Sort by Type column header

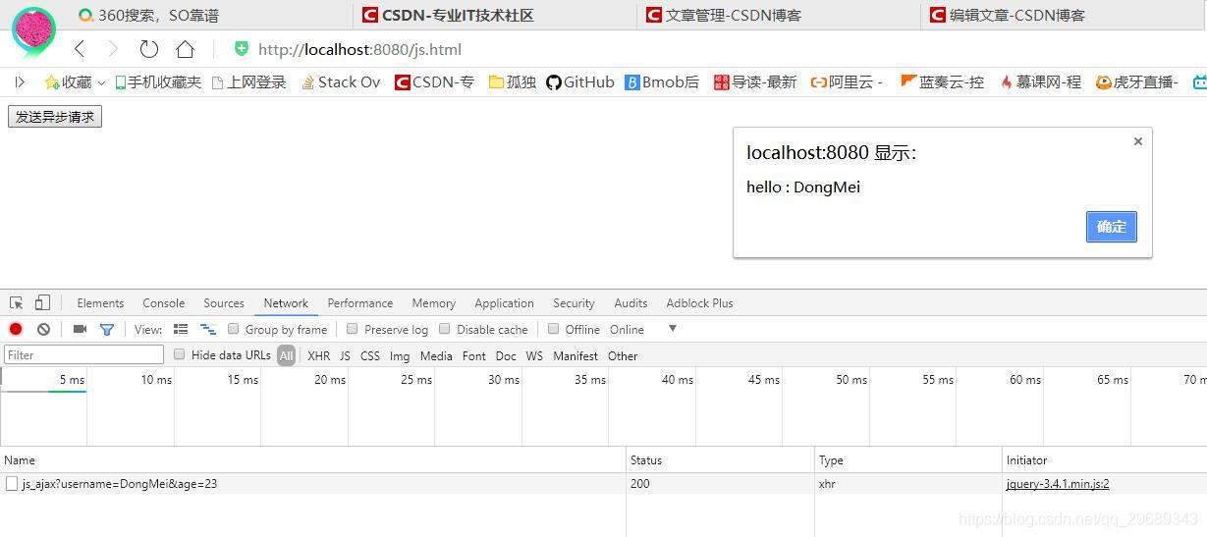click(x=908, y=459)
